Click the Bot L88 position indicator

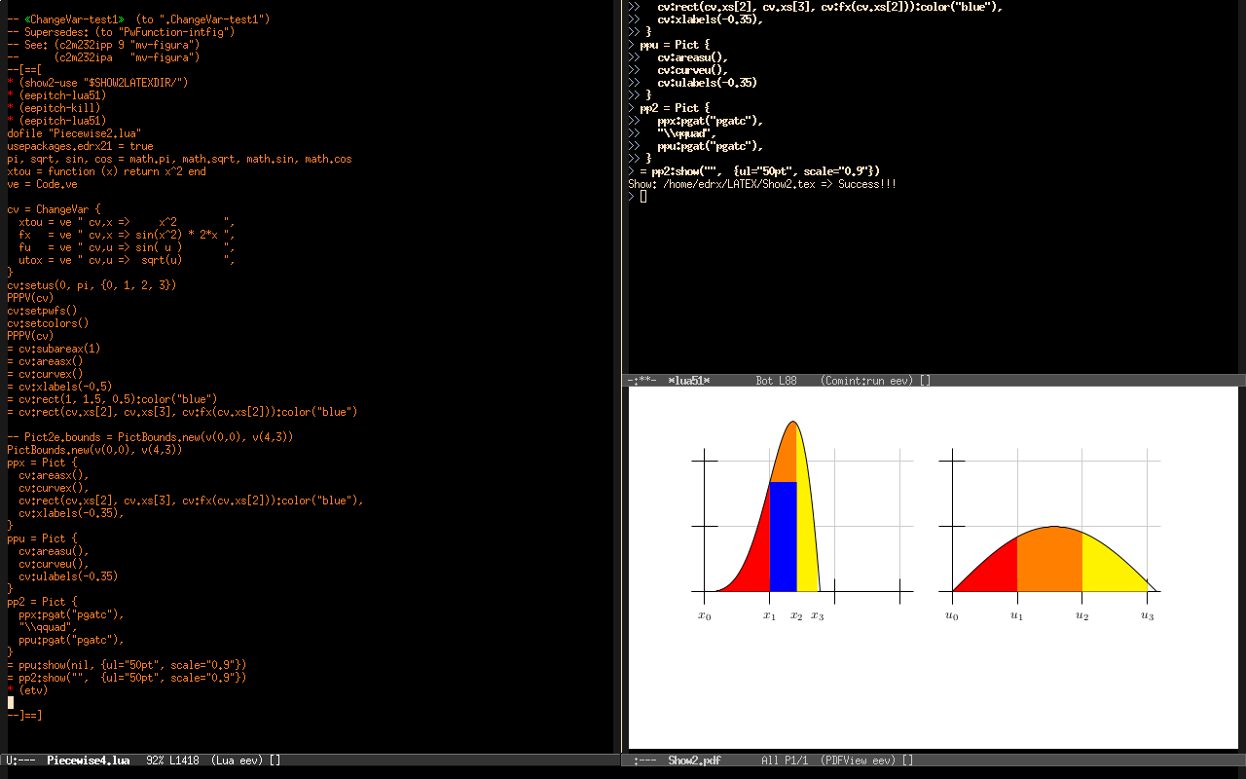778,381
